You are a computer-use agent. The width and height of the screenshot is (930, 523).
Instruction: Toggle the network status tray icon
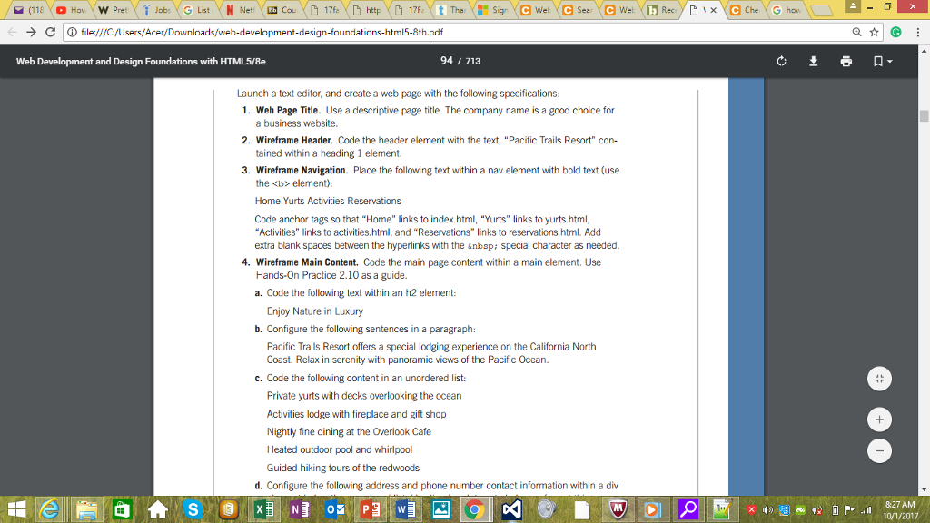[x=866, y=510]
